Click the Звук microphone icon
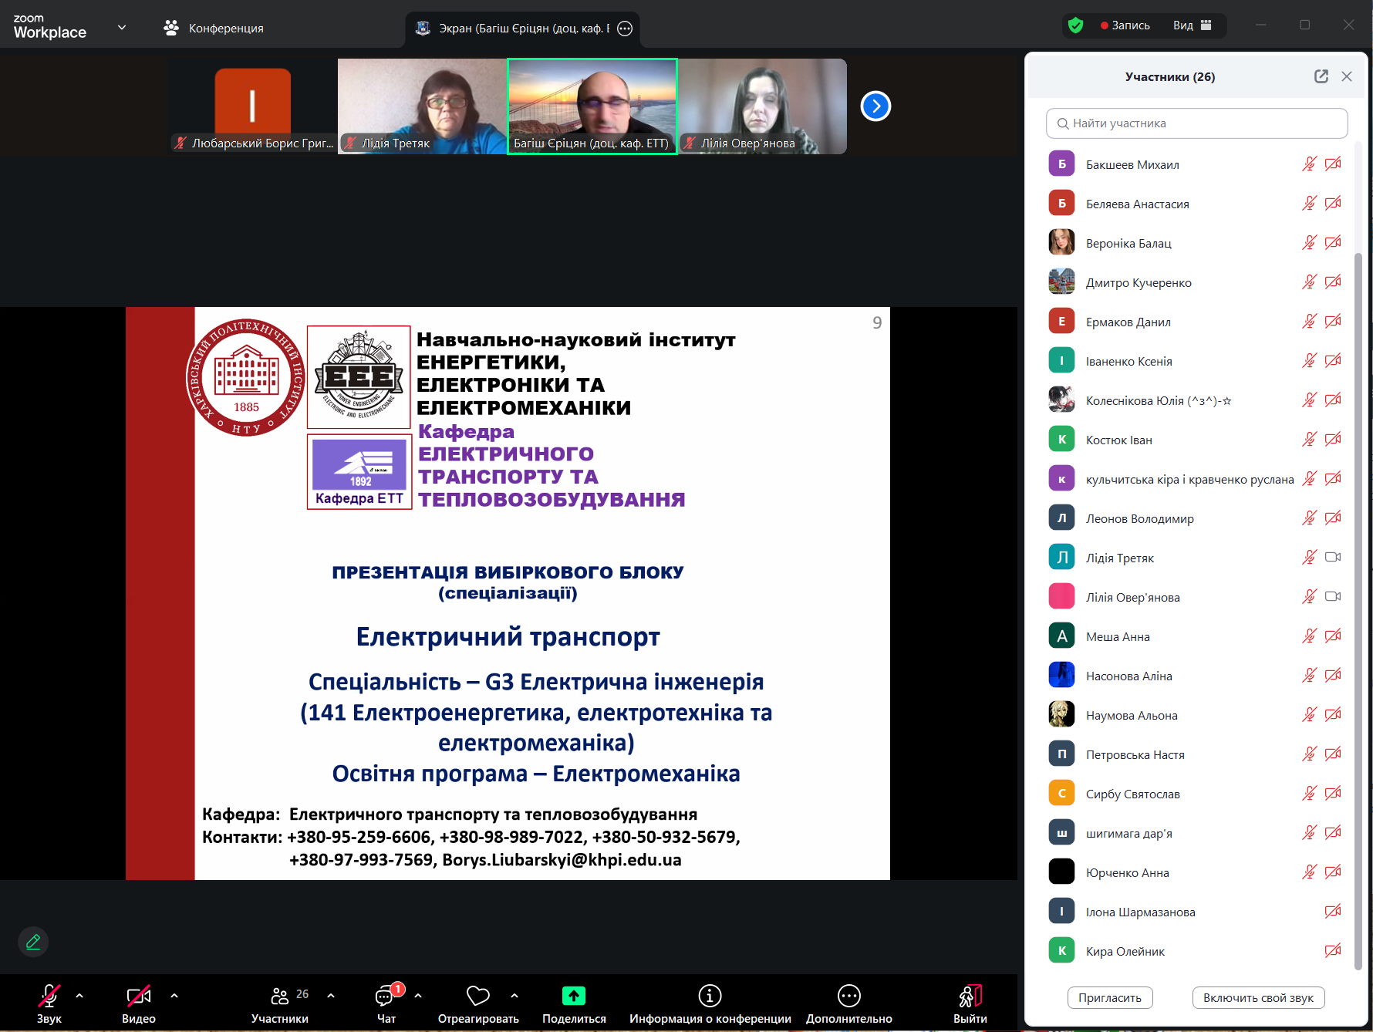1373x1032 pixels. [x=49, y=996]
